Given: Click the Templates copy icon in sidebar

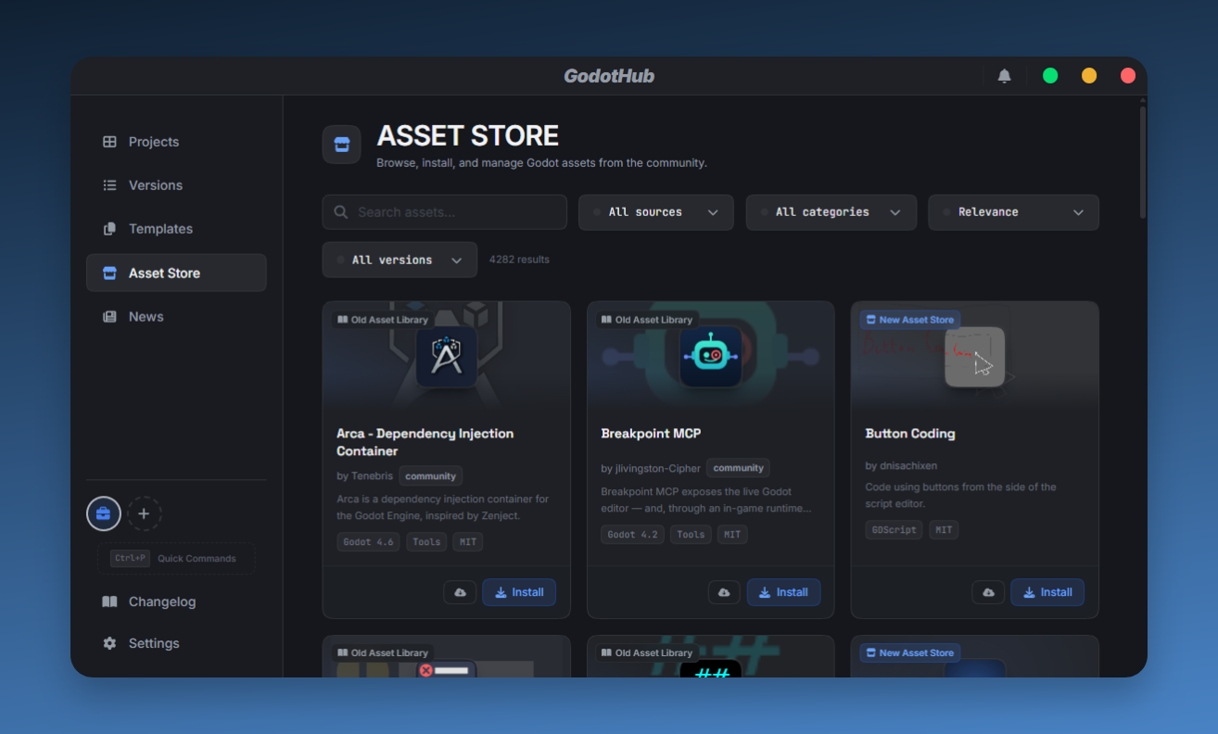Looking at the screenshot, I should pyautogui.click(x=109, y=229).
